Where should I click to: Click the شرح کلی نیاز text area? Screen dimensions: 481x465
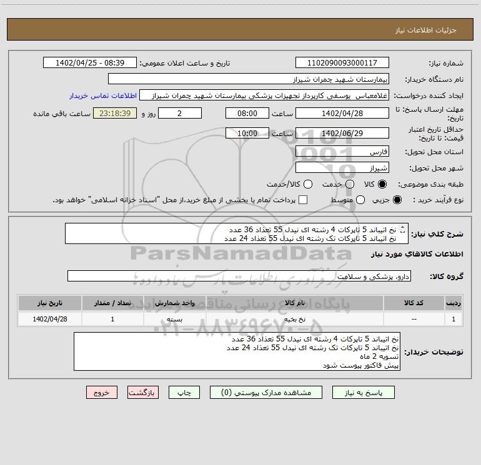(x=237, y=233)
